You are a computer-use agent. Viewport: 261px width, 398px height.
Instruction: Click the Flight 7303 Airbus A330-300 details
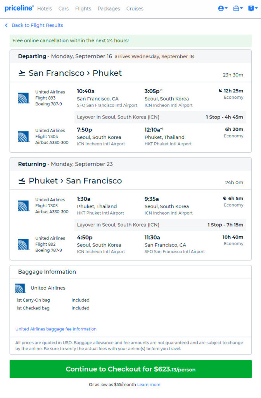coord(52,206)
